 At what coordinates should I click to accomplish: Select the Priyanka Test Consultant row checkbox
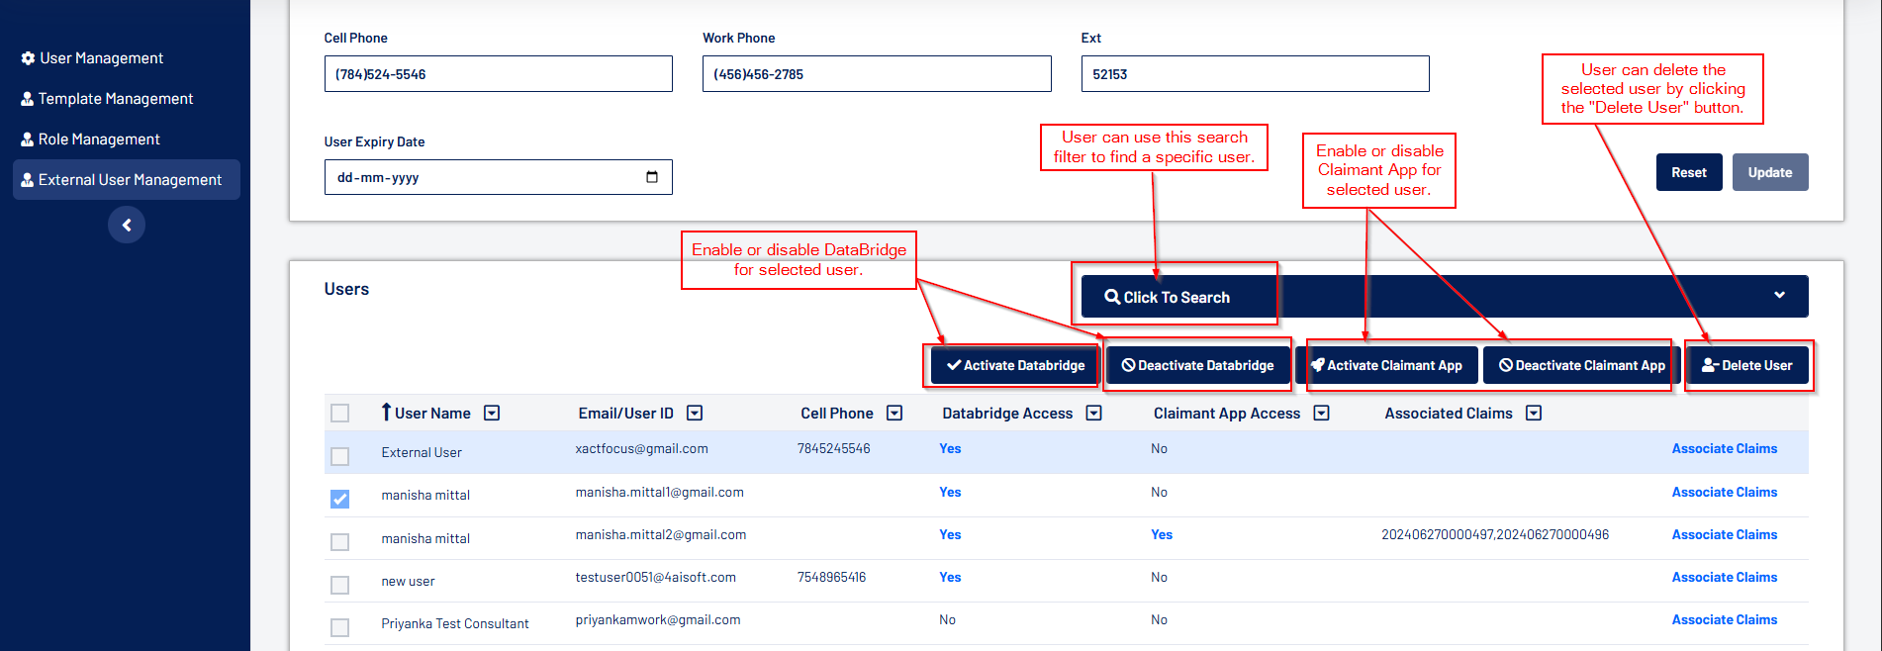[x=340, y=627]
